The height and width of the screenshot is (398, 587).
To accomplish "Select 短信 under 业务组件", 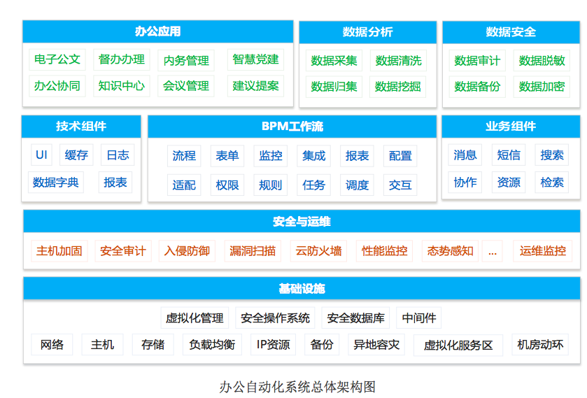I will tap(509, 155).
